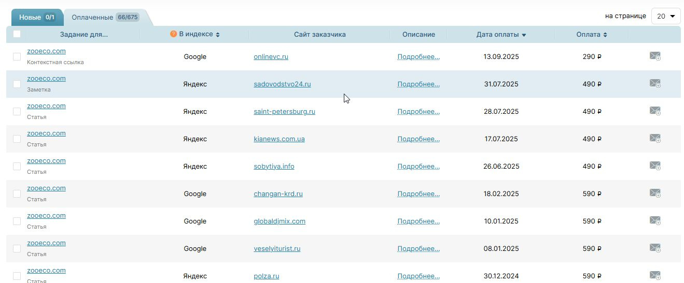Open the sadovodstvo24.ru customer site link
The height and width of the screenshot is (283, 684).
(x=282, y=84)
